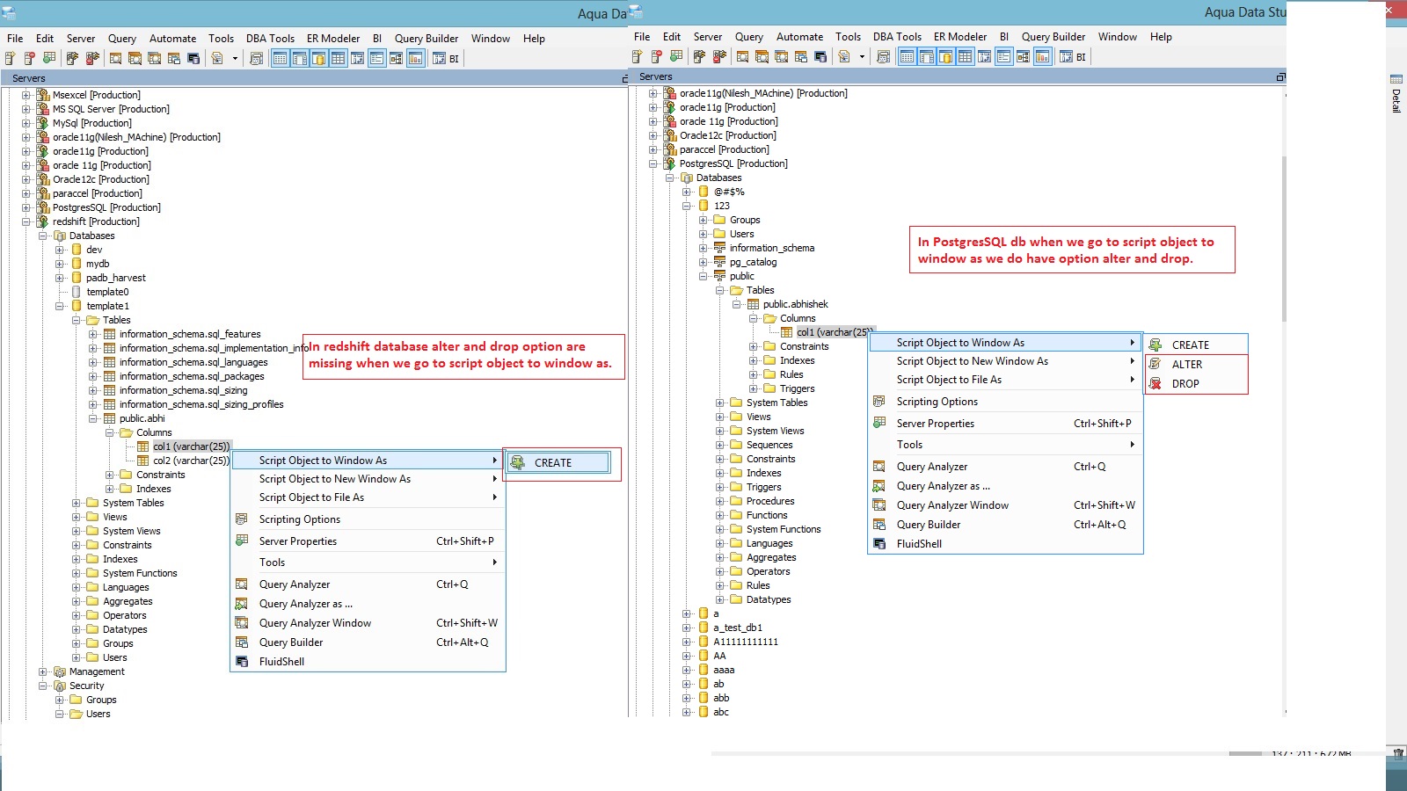This screenshot has width=1407, height=791.
Task: Open DBA Tools menu in left window
Action: [270, 39]
